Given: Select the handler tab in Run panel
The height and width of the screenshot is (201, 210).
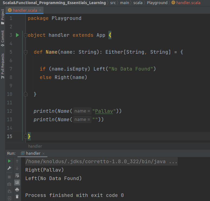Looking at the screenshot, I should [33, 153].
